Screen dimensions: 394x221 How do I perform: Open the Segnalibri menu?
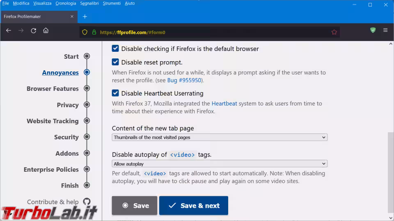coord(89,3)
